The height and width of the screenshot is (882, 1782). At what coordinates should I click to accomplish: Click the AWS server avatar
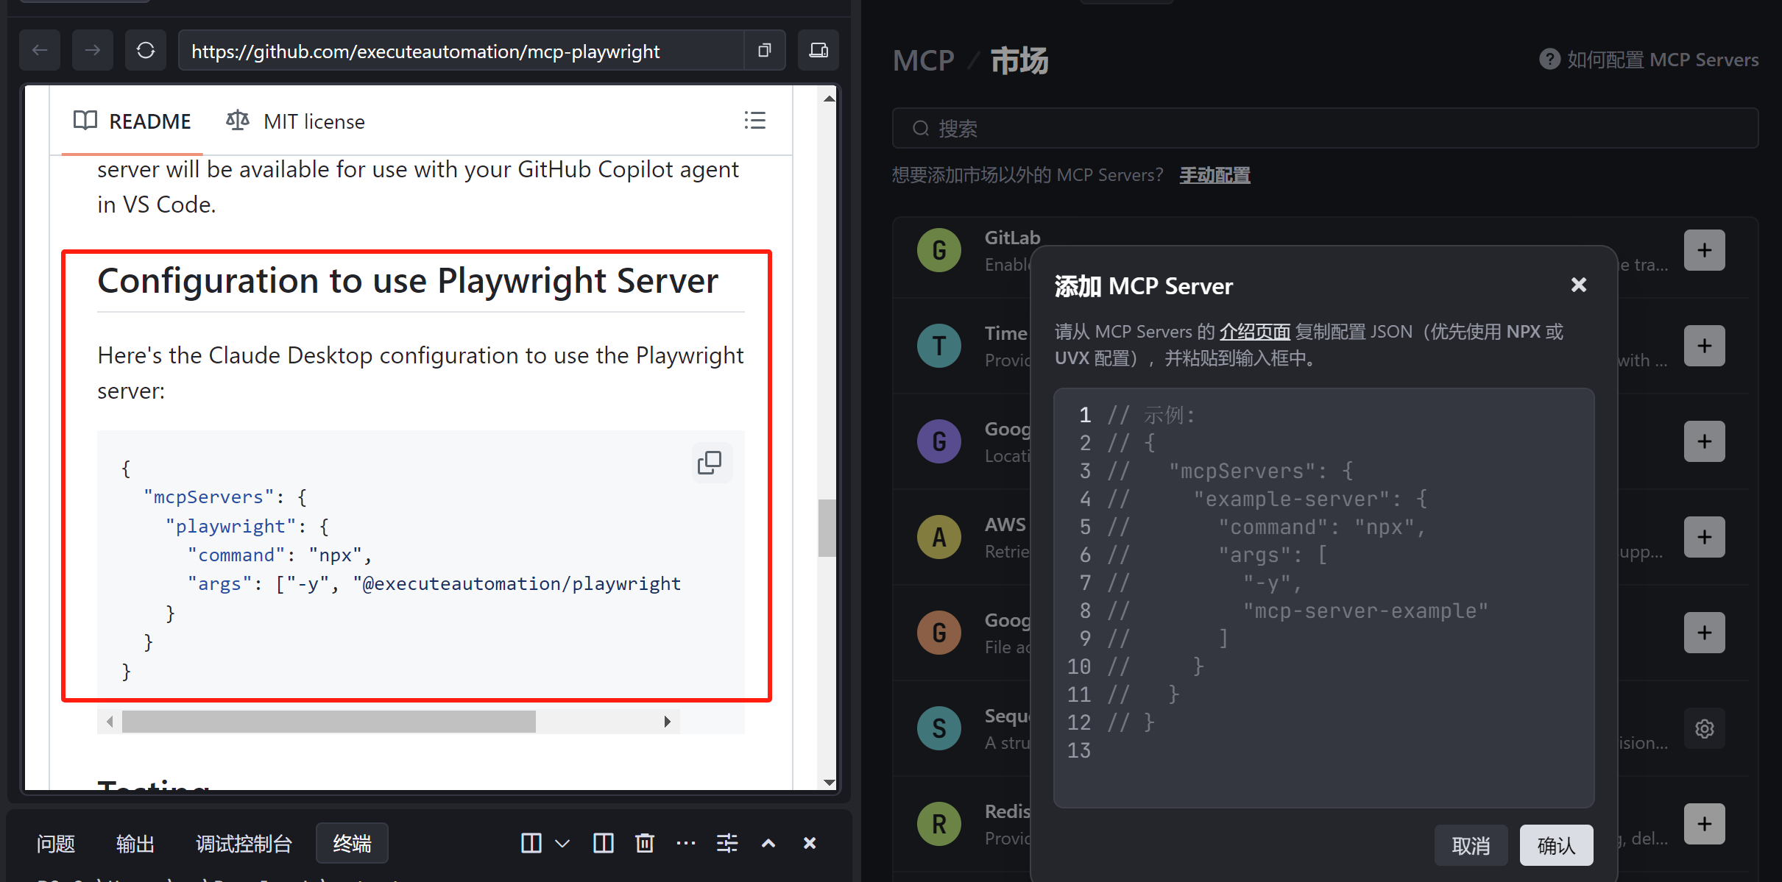939,537
